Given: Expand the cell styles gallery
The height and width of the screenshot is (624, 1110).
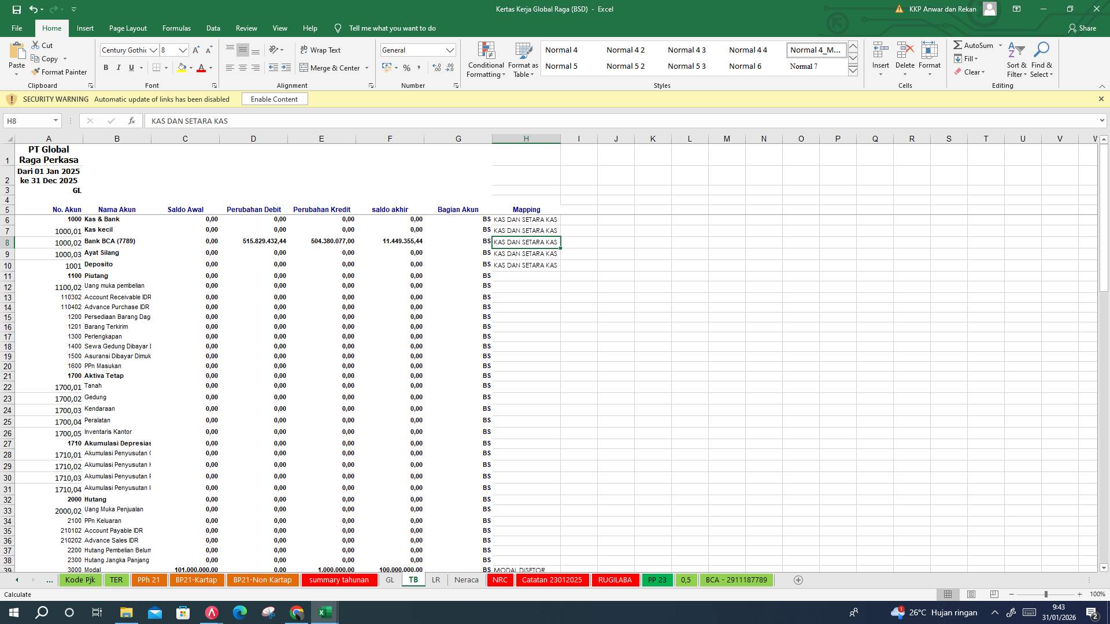Looking at the screenshot, I should click(853, 70).
